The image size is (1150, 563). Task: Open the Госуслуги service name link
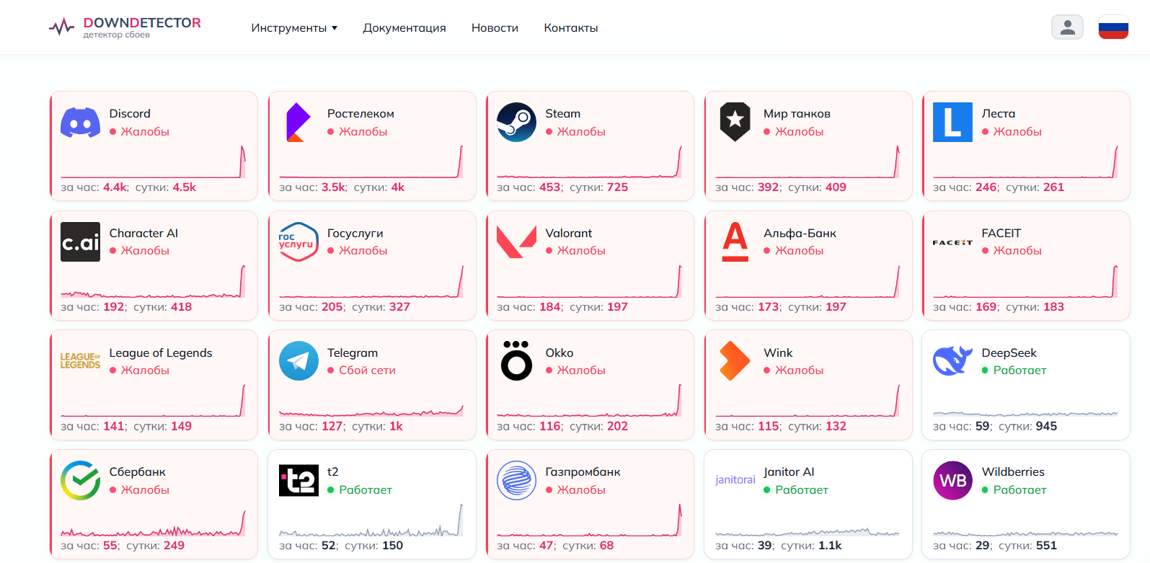[355, 234]
